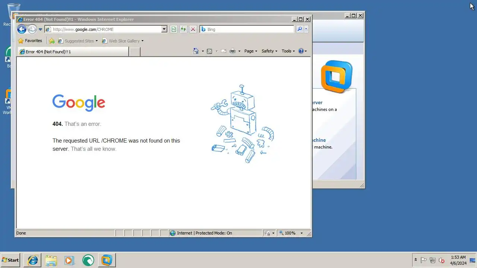
Task: Click the Action Center flag icon
Action: click(x=424, y=260)
